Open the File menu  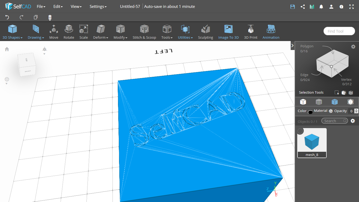41,7
